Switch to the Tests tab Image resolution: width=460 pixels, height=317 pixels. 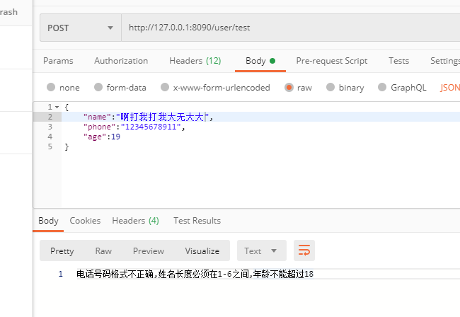pyautogui.click(x=398, y=61)
